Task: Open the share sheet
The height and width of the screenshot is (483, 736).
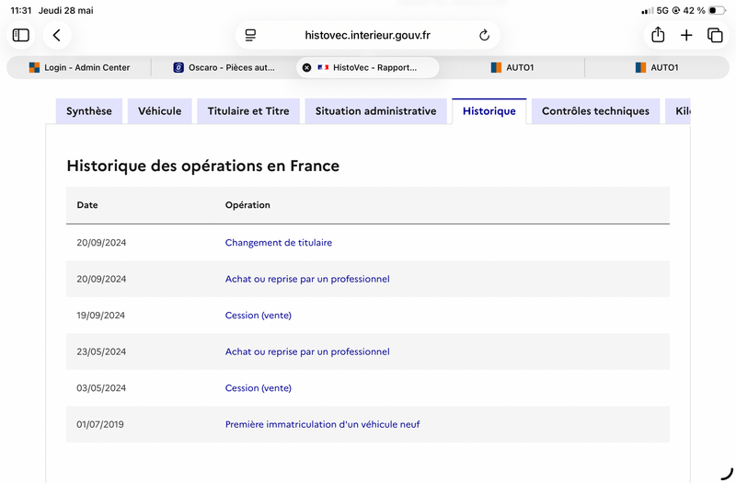Action: 658,35
